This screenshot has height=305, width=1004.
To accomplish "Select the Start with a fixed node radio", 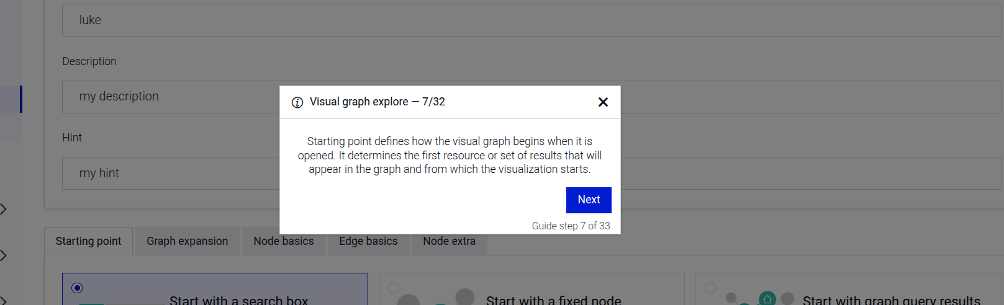I will tap(394, 288).
